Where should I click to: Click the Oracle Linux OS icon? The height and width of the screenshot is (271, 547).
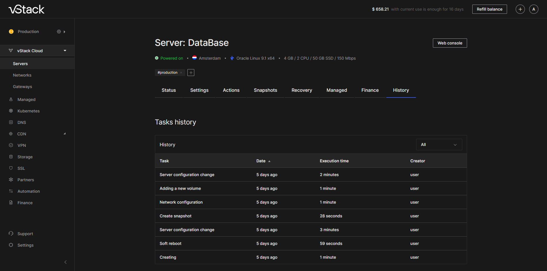pyautogui.click(x=232, y=58)
